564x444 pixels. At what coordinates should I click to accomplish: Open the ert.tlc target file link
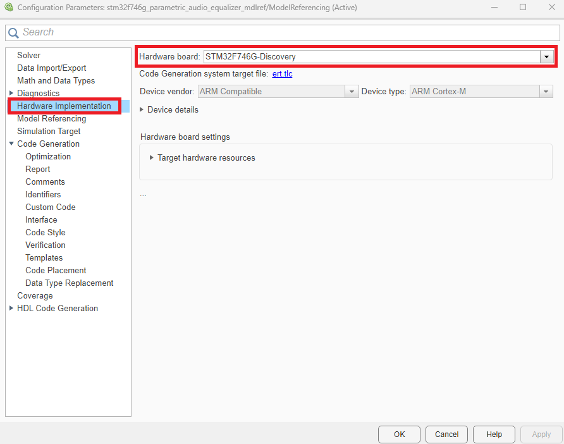[x=282, y=73]
